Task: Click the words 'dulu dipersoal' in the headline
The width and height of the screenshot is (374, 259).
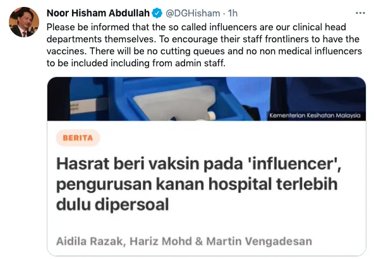Action: click(112, 205)
